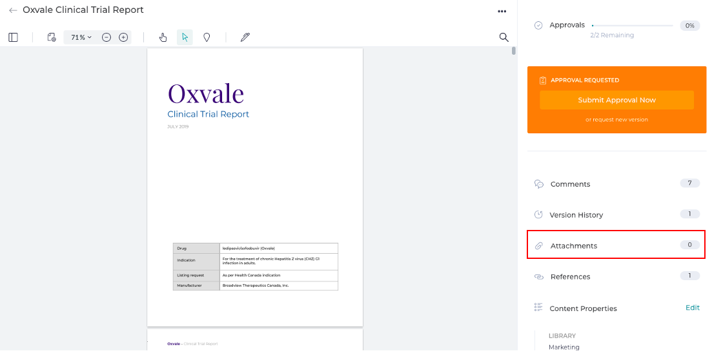Click the Oxvale Clinical Trial Report title
Image resolution: width=712 pixels, height=351 pixels.
coord(83,10)
